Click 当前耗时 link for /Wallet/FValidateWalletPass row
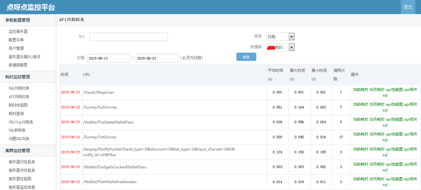421x190 pixels. tap(360, 119)
